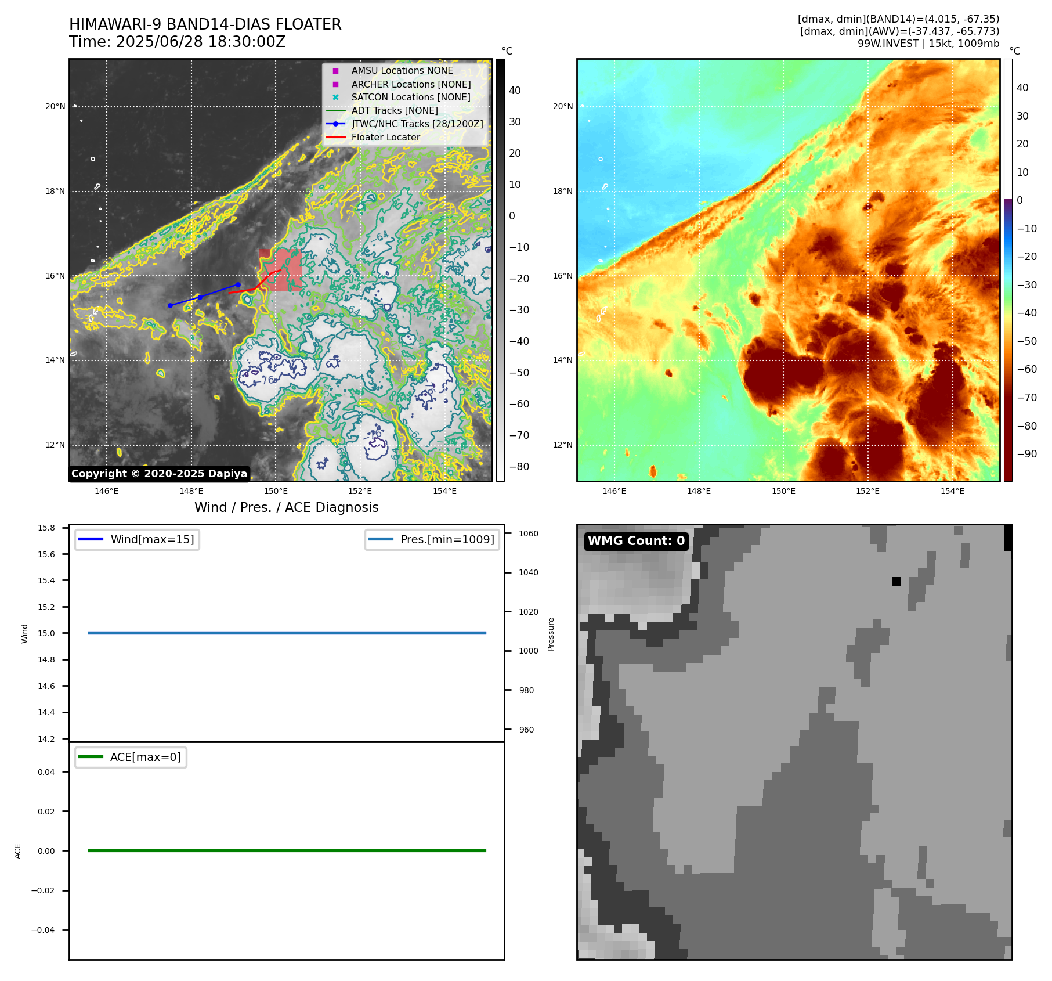Click the JTWC/NHC Tracks [28/1200Z] legend text
Screen dimensions: 1052x981
tap(417, 124)
